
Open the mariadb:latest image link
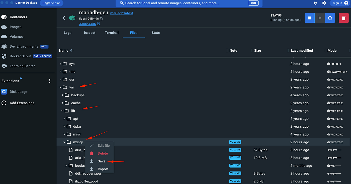(x=122, y=13)
